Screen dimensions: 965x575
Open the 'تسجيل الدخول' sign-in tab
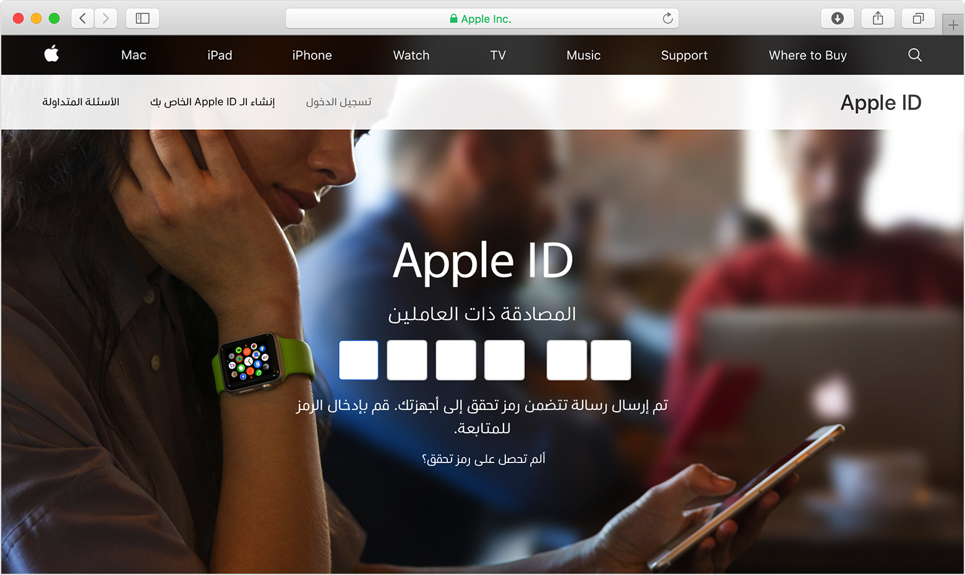pos(338,102)
